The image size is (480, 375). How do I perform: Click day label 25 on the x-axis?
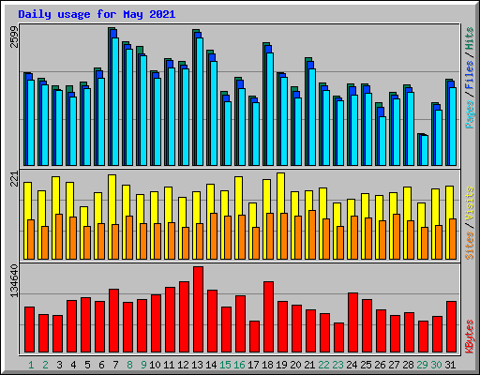[x=366, y=365]
